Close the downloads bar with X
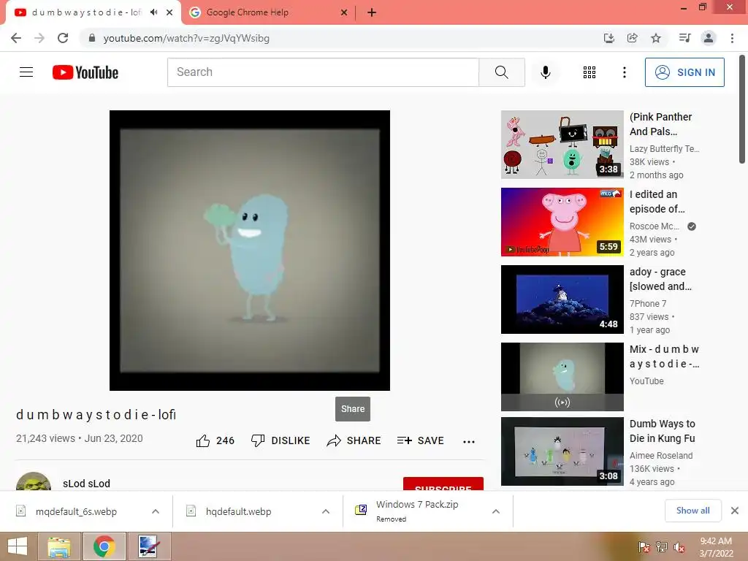Screen dimensions: 748x561 click(735, 511)
